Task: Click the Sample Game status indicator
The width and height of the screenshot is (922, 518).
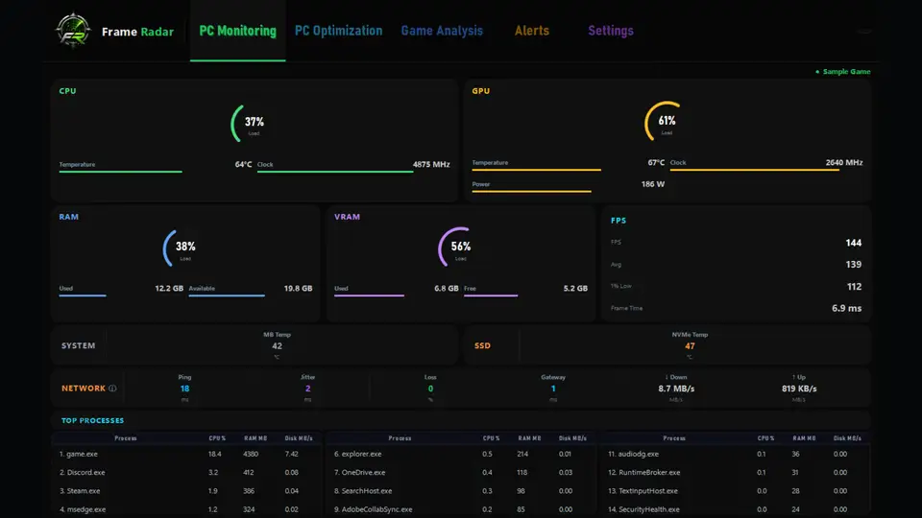Action: point(842,72)
